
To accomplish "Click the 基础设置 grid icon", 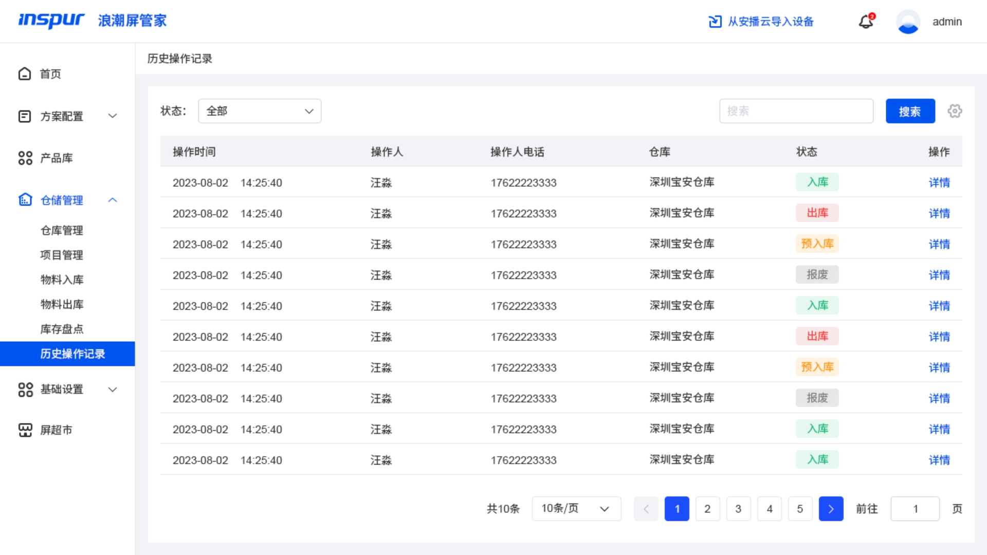I will (x=25, y=390).
